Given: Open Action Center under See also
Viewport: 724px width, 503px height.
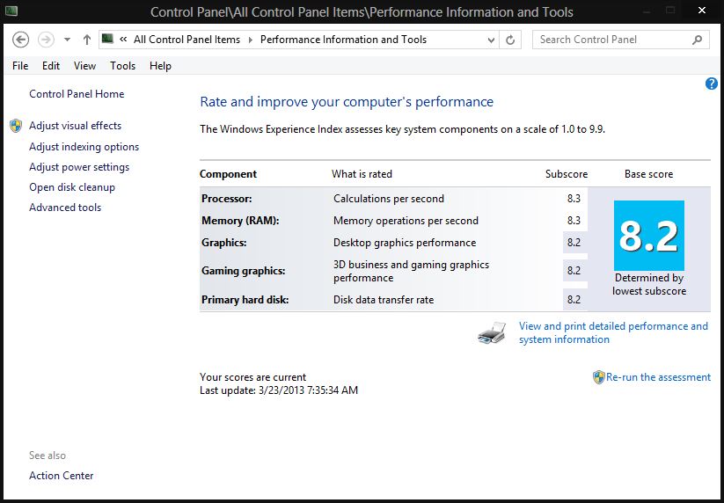Looking at the screenshot, I should point(62,476).
